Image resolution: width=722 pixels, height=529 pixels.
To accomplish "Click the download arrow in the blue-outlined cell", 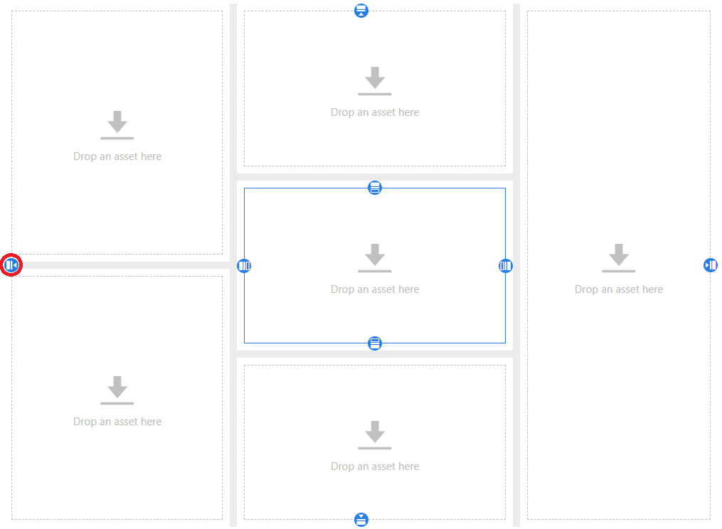I will click(375, 257).
